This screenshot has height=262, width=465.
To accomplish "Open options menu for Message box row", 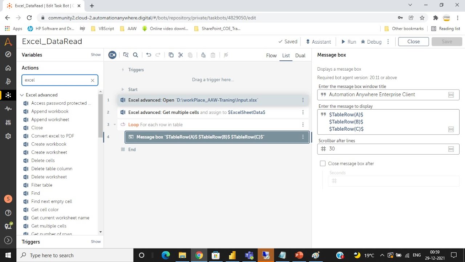I will (303, 137).
